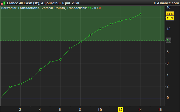Click the data point at transaction 8
Screen dimensions: 180x112
point(80,42)
